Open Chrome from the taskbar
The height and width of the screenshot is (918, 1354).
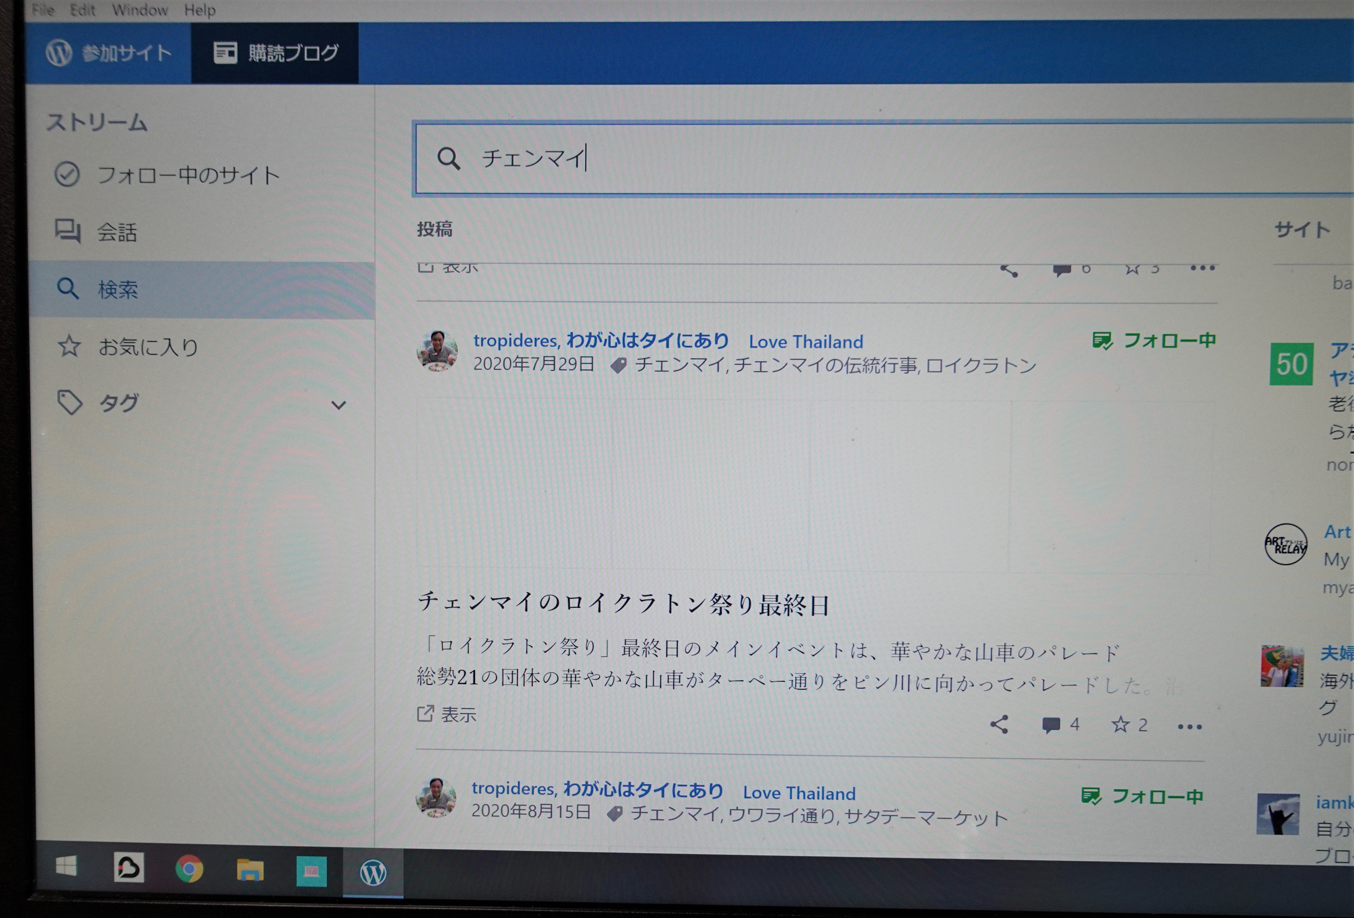(x=189, y=869)
